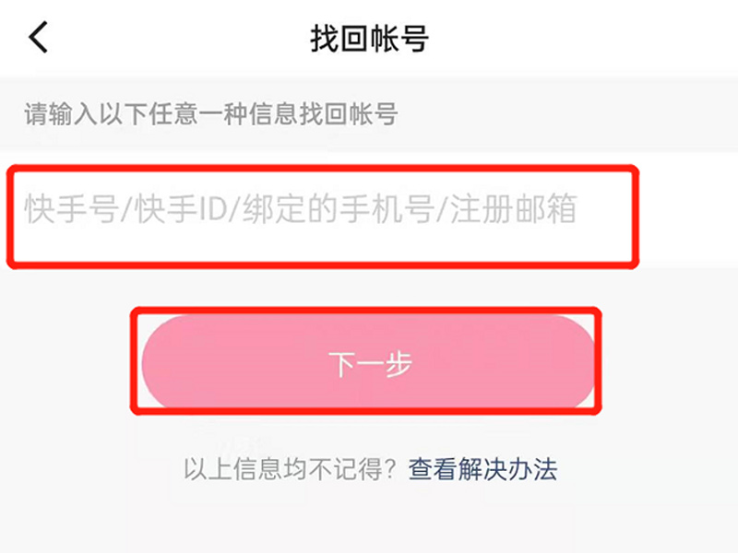738x553 pixels.
Task: Go back from 找回帐号 page
Action: 38,39
